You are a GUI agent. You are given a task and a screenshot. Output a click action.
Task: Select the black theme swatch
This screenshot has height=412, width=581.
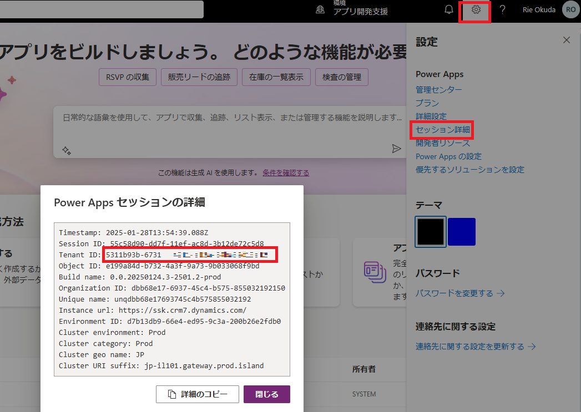[x=431, y=232]
